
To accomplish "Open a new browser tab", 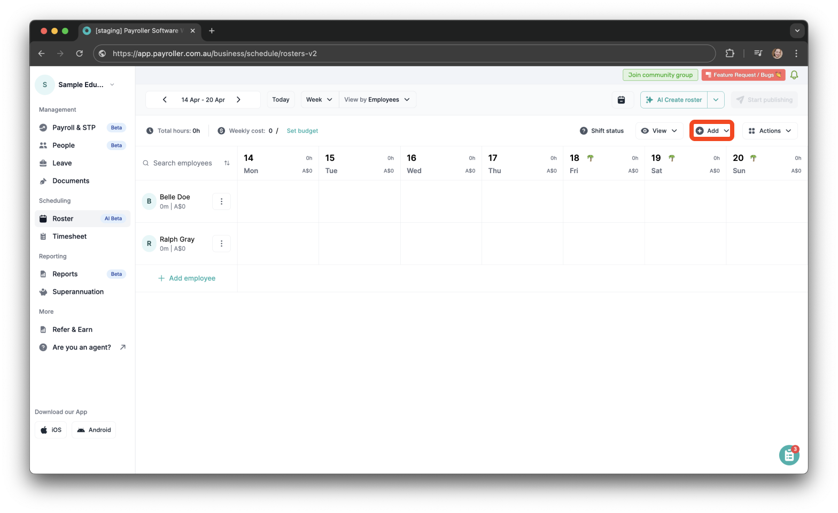I will [212, 31].
